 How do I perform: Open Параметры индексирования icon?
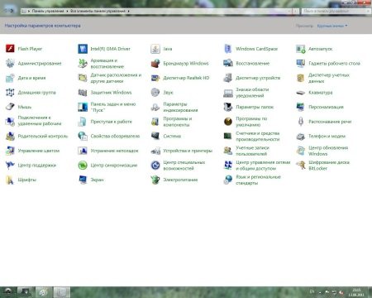(155, 107)
